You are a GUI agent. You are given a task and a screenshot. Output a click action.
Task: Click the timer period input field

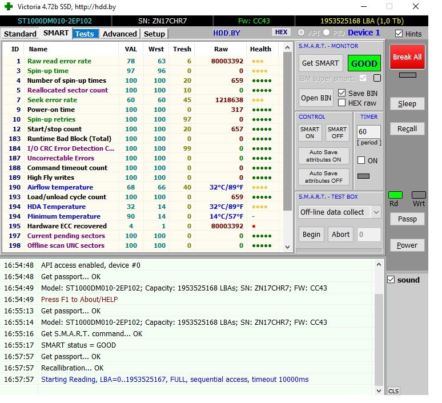(x=368, y=132)
